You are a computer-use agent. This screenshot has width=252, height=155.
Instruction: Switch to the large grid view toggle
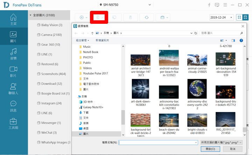tap(240, 17)
